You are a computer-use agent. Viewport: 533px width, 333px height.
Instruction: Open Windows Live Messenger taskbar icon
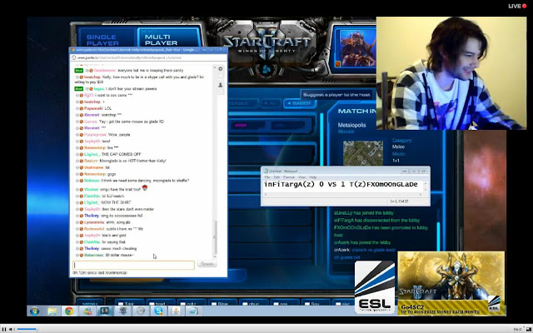pyautogui.click(x=87, y=311)
